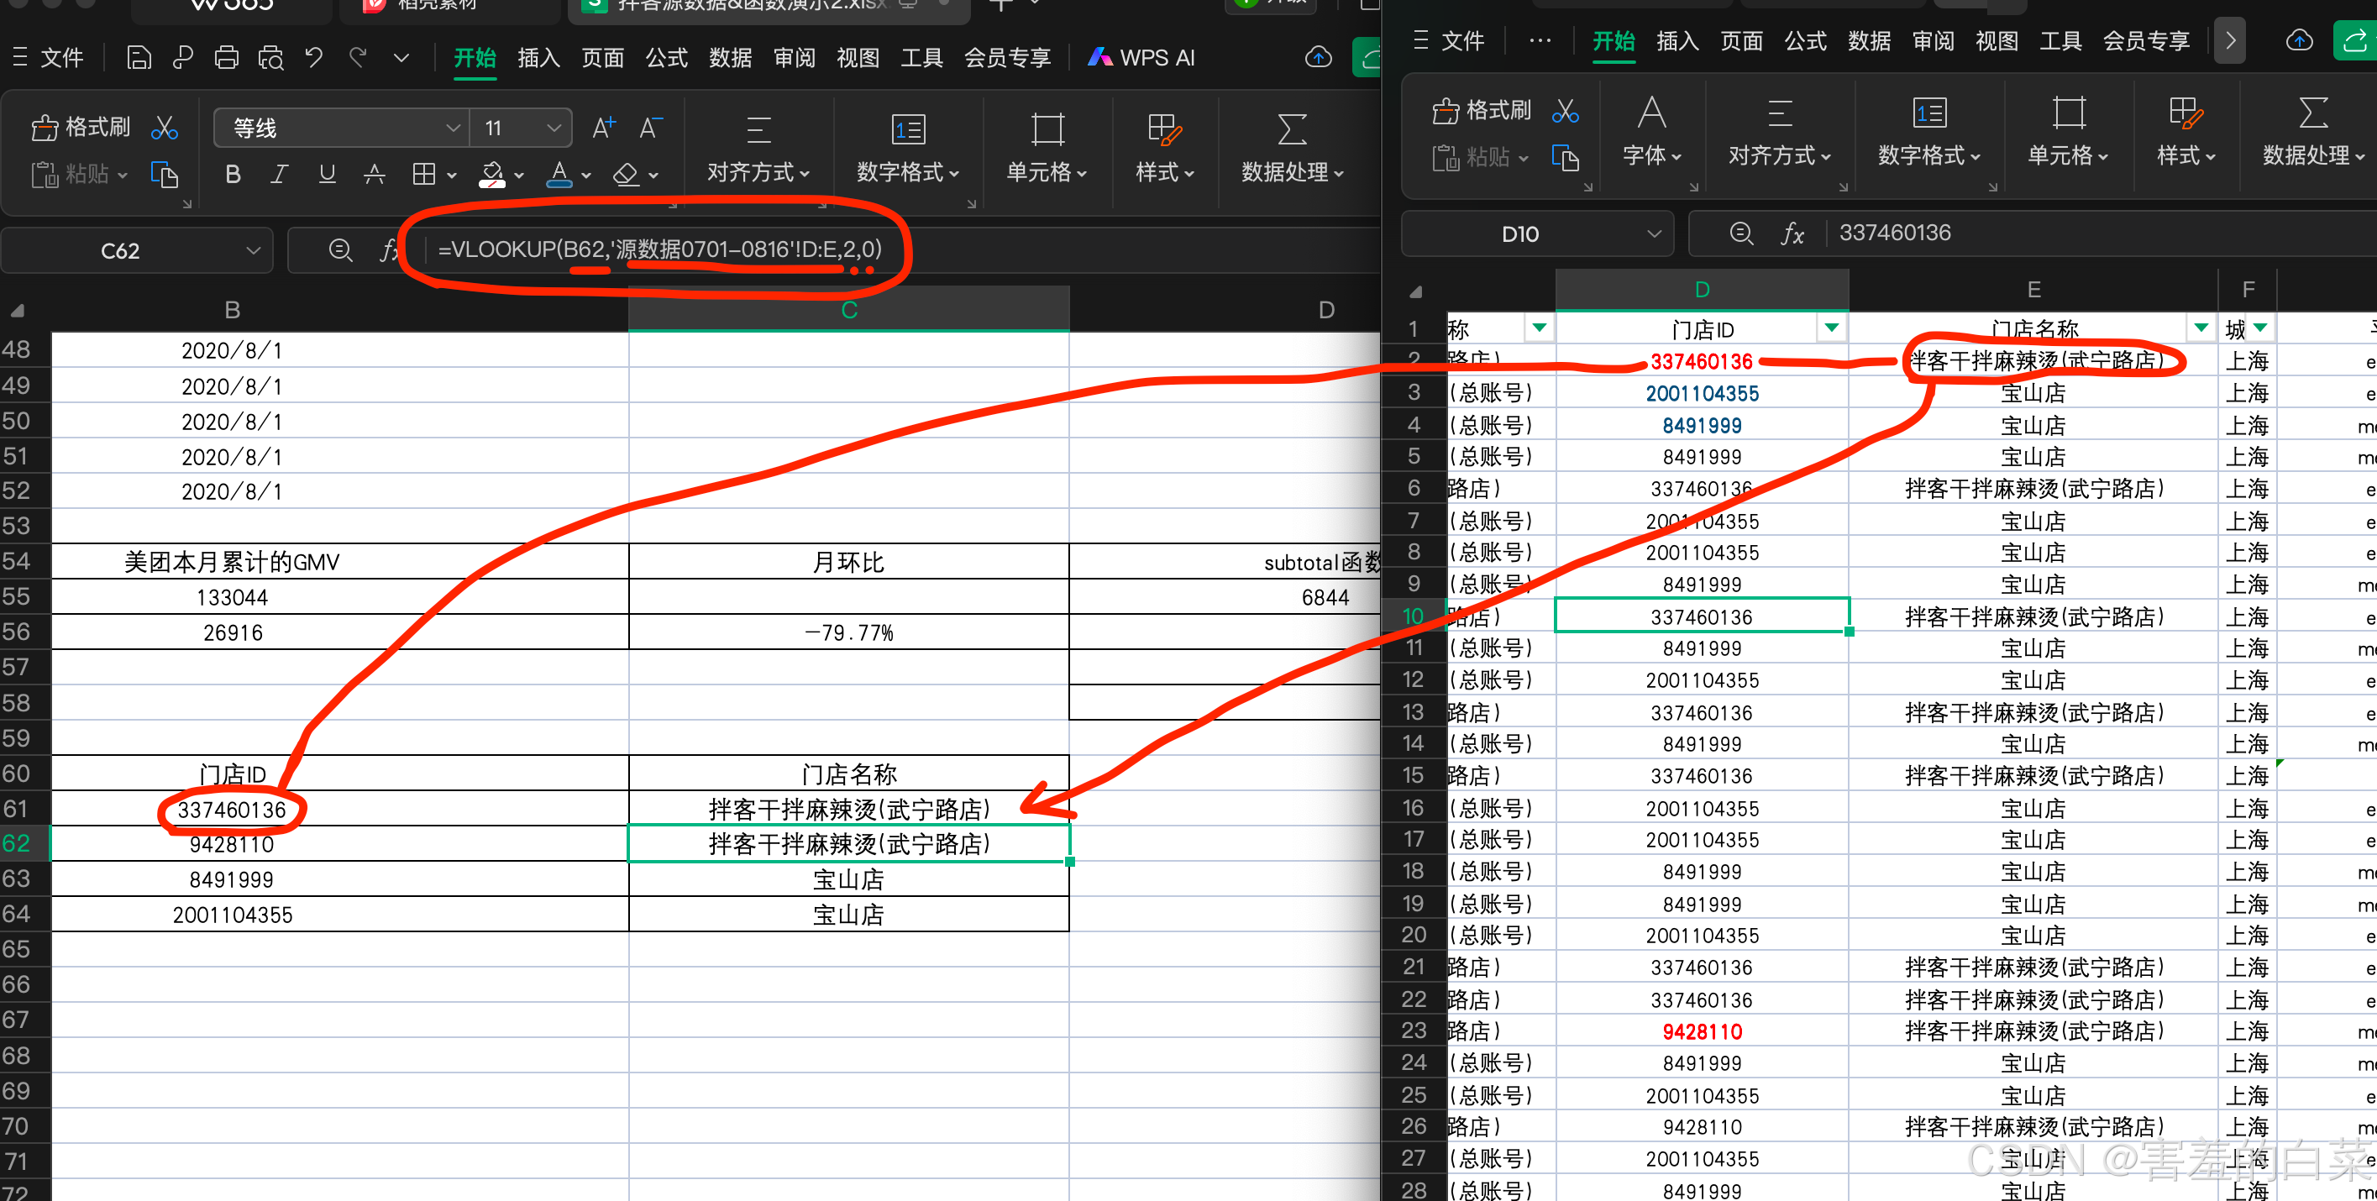Click the Strikethrough text icon
Screen dimensions: 2377x1201
[x=374, y=175]
